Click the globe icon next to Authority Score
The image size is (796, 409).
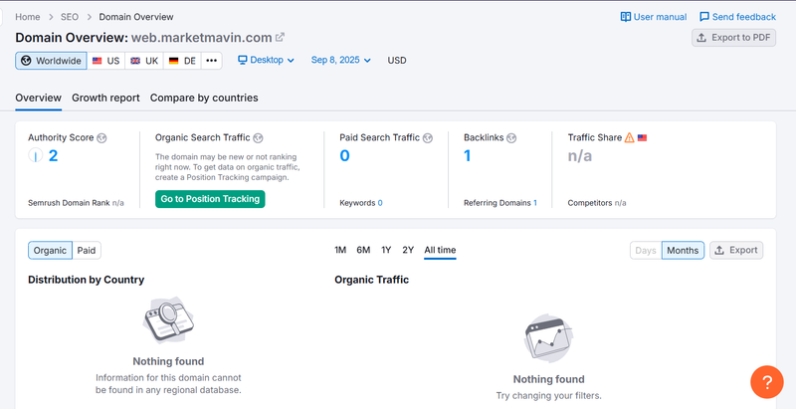101,138
